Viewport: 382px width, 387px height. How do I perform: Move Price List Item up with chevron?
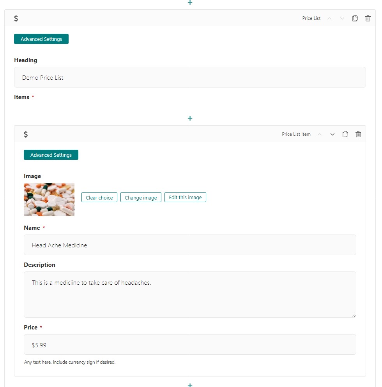[x=319, y=134]
